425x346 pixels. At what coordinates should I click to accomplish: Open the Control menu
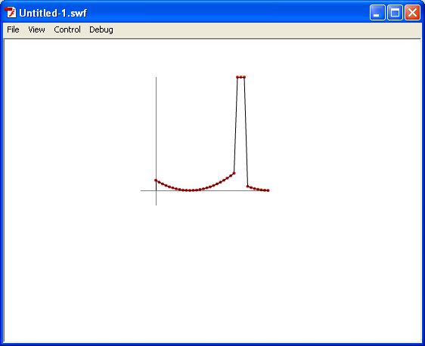coord(67,29)
